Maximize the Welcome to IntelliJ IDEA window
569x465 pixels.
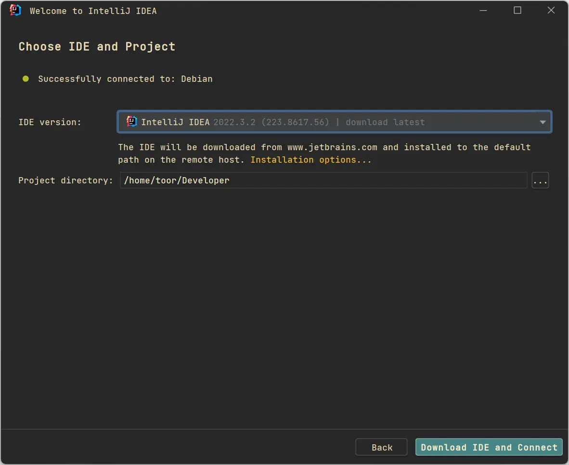(517, 11)
